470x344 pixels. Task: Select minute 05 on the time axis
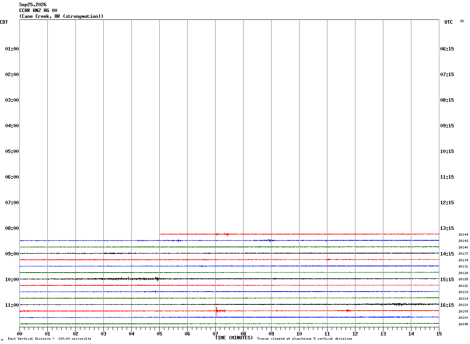[159, 334]
